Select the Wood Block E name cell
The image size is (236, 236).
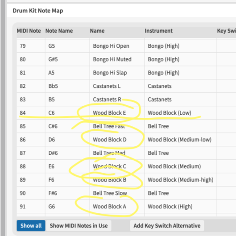click(117, 113)
